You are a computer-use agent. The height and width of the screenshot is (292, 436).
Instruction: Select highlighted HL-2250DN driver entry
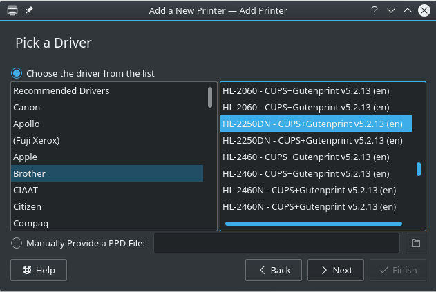tap(316, 124)
